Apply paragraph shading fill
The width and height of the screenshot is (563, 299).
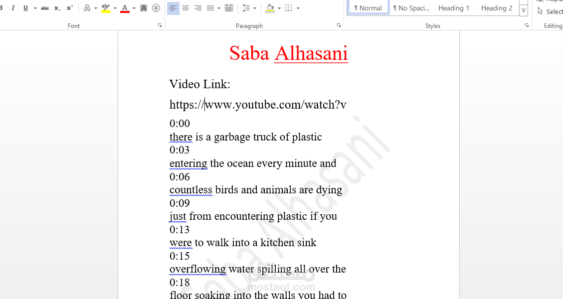tap(270, 8)
